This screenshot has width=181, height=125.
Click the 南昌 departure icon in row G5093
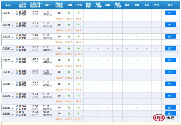coord(17,112)
